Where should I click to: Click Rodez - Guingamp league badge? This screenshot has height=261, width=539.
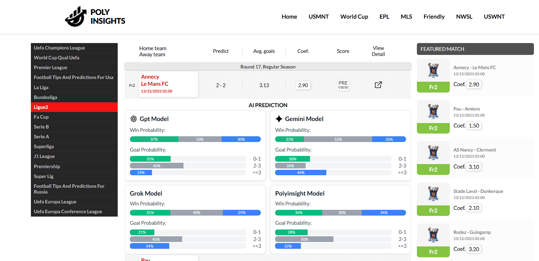pos(433,235)
